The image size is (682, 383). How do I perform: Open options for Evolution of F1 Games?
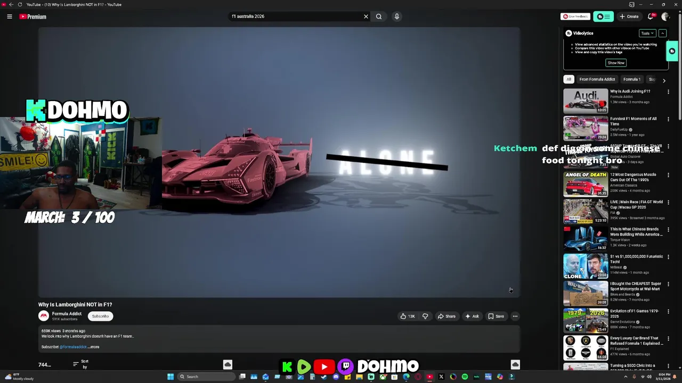pos(668,311)
